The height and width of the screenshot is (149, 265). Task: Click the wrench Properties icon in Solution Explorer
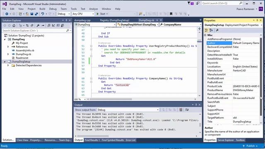pos(38,26)
